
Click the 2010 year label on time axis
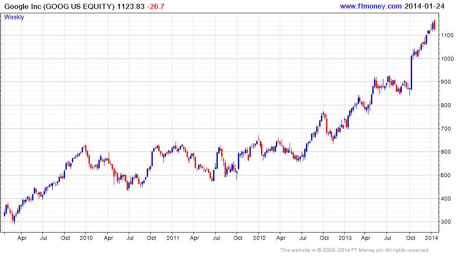coord(86,238)
